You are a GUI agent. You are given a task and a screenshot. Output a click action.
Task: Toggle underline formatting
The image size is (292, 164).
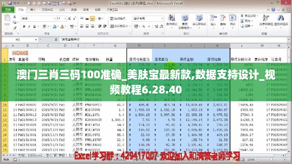[34, 27]
